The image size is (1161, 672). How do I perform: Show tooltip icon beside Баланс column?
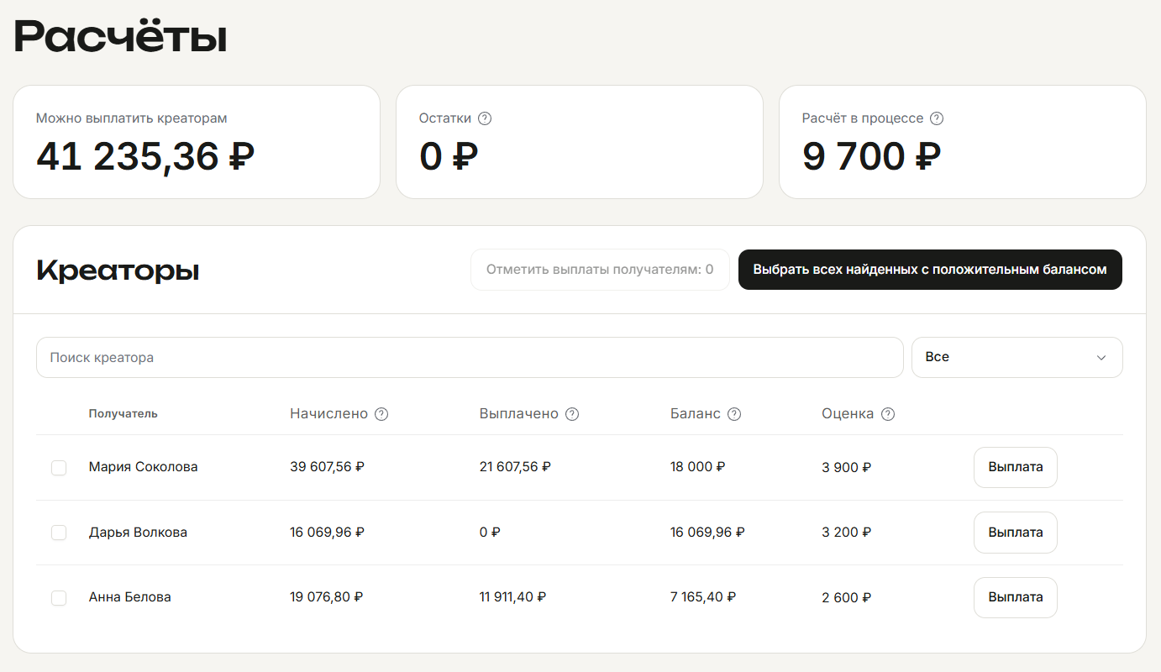(734, 414)
